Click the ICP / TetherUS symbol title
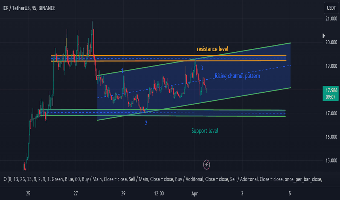This screenshot has height=200, width=340. coord(29,8)
